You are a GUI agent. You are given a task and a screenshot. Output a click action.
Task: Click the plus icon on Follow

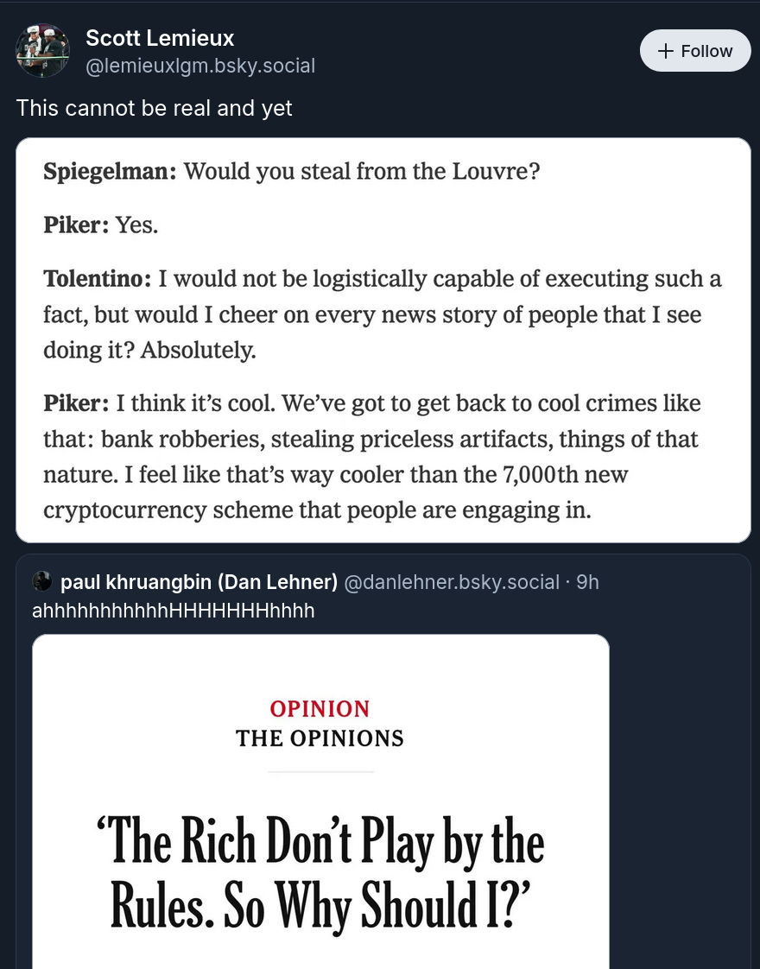coord(665,51)
